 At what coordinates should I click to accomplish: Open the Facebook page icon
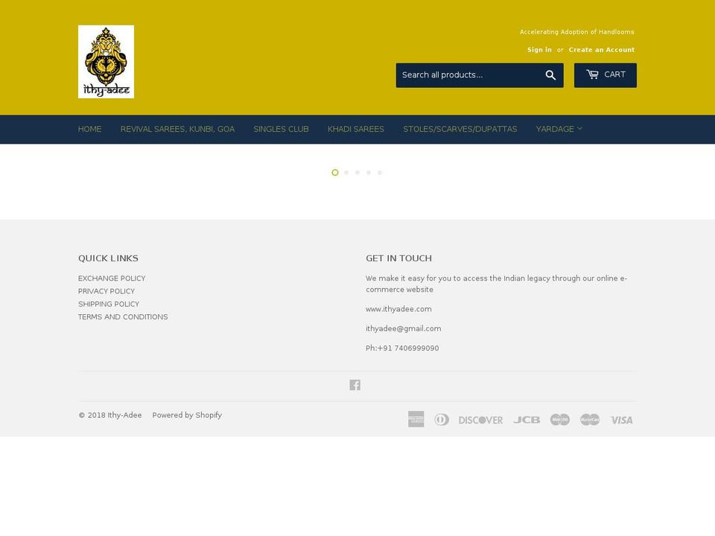pos(355,385)
